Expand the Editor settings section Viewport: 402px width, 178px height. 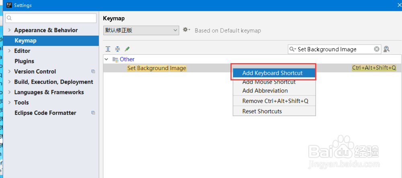(x=10, y=51)
